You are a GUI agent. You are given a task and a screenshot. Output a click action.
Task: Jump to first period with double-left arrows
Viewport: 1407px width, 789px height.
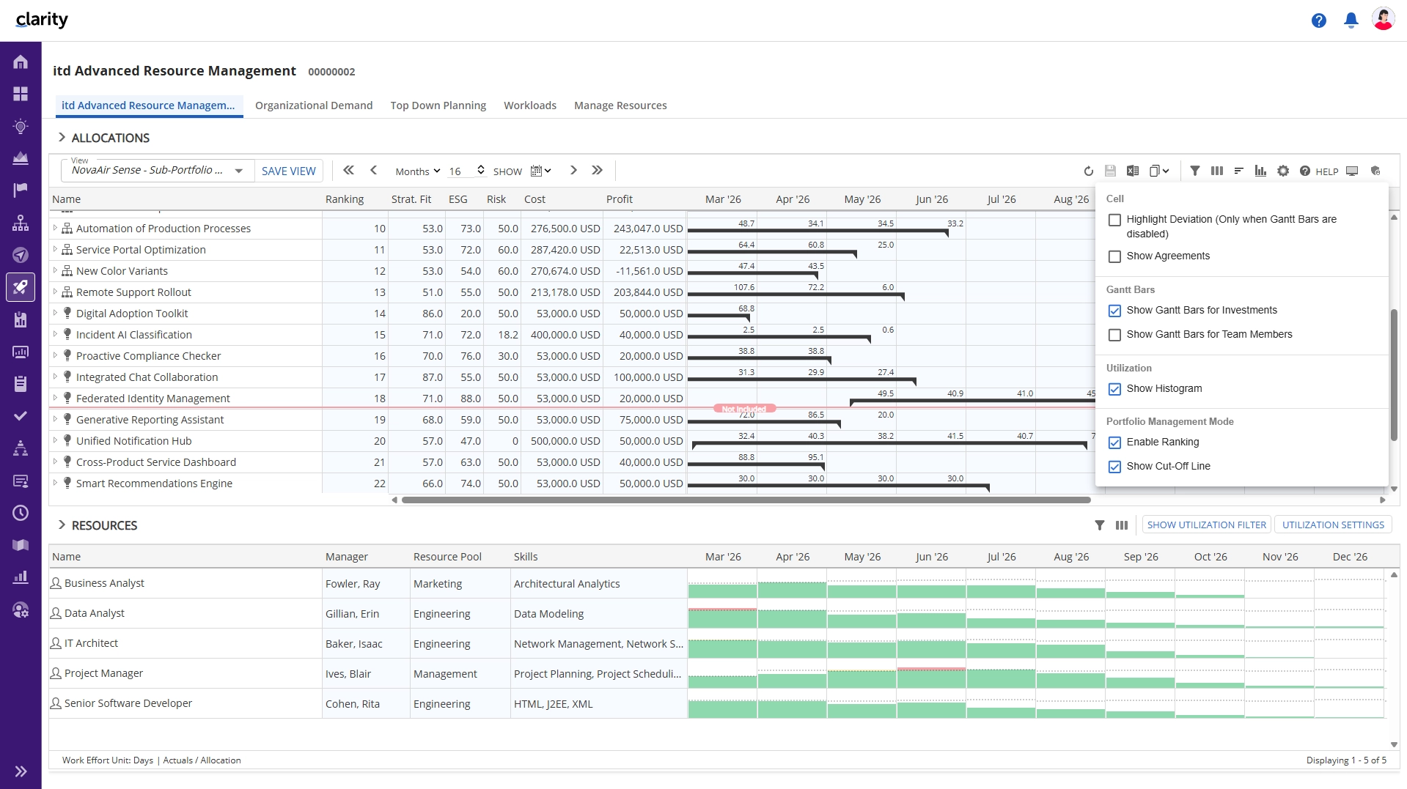(349, 170)
